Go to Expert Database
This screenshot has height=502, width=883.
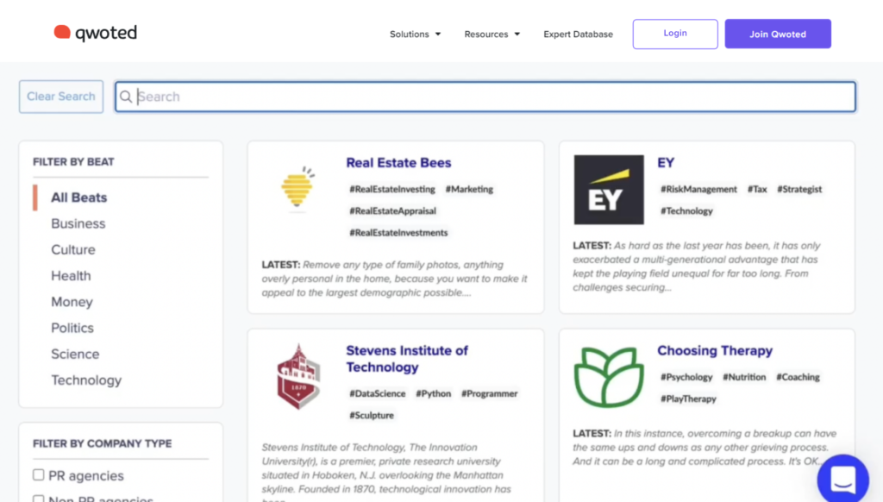tap(578, 35)
